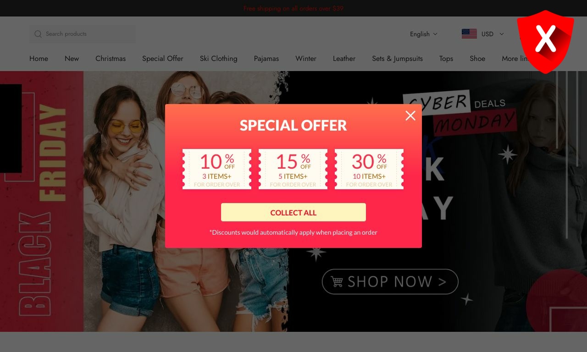Close the Special Offer popup
The height and width of the screenshot is (352, 587).
[x=410, y=115]
